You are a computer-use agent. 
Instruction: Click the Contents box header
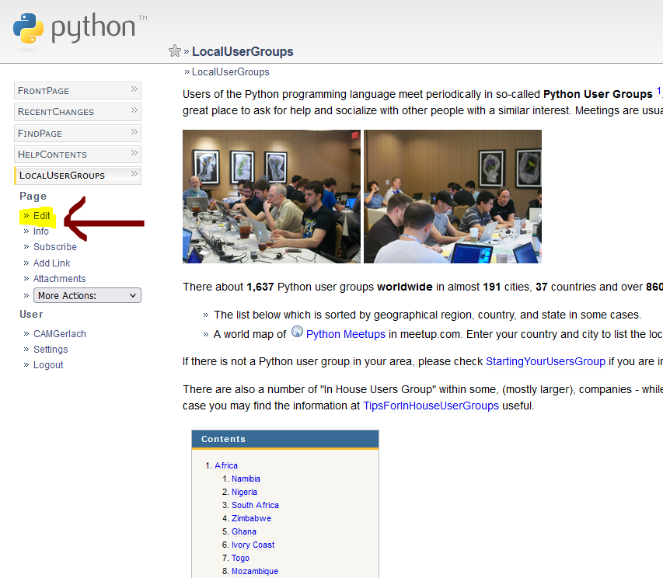pos(285,439)
